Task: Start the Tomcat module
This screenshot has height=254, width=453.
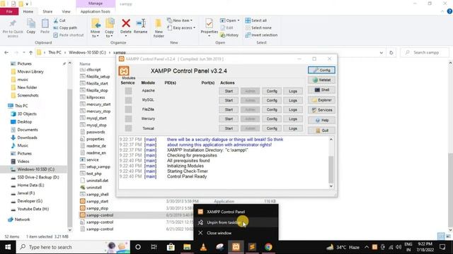Action: [x=229, y=128]
